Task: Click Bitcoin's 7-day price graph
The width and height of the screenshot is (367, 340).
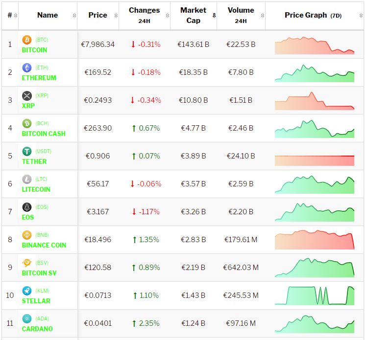Action: [x=314, y=45]
